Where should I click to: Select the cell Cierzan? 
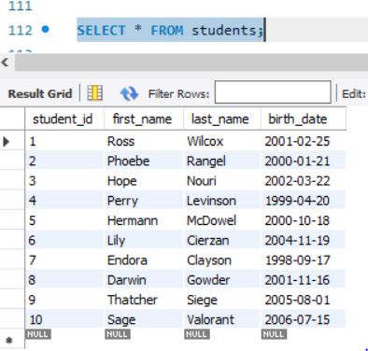click(222, 241)
